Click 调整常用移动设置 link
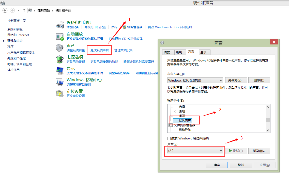The height and width of the screenshot is (175, 289). 79,84
